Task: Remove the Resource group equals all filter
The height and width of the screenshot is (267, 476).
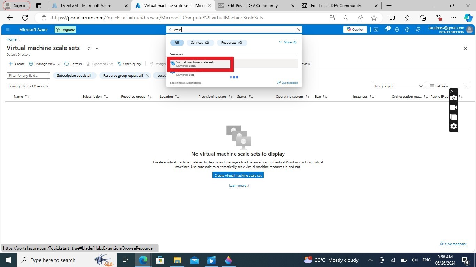Action: coord(147,75)
